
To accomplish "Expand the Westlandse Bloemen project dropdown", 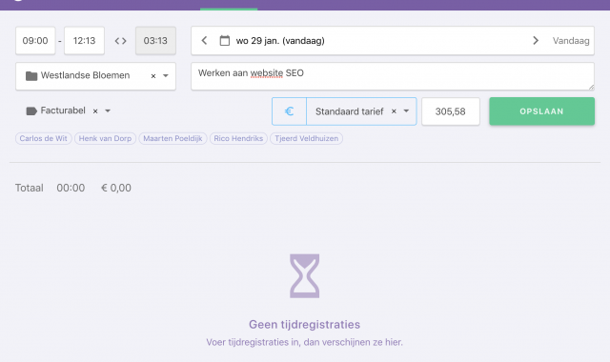I will [x=166, y=76].
